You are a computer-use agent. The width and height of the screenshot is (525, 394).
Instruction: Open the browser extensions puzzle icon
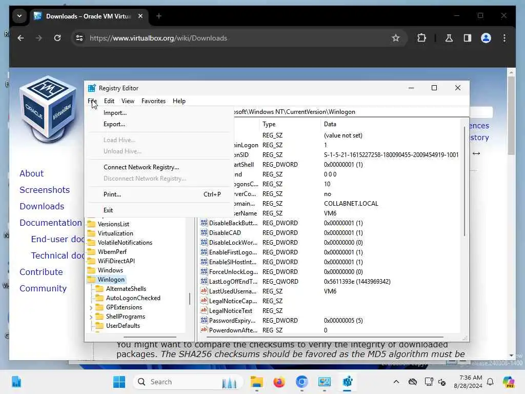tap(421, 38)
